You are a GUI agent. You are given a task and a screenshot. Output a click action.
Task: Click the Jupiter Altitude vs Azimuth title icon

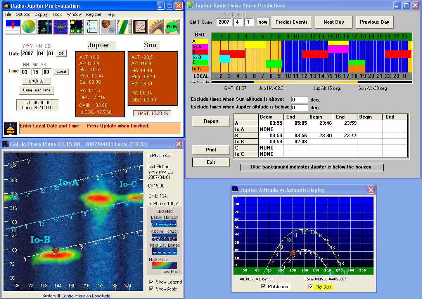(235, 190)
